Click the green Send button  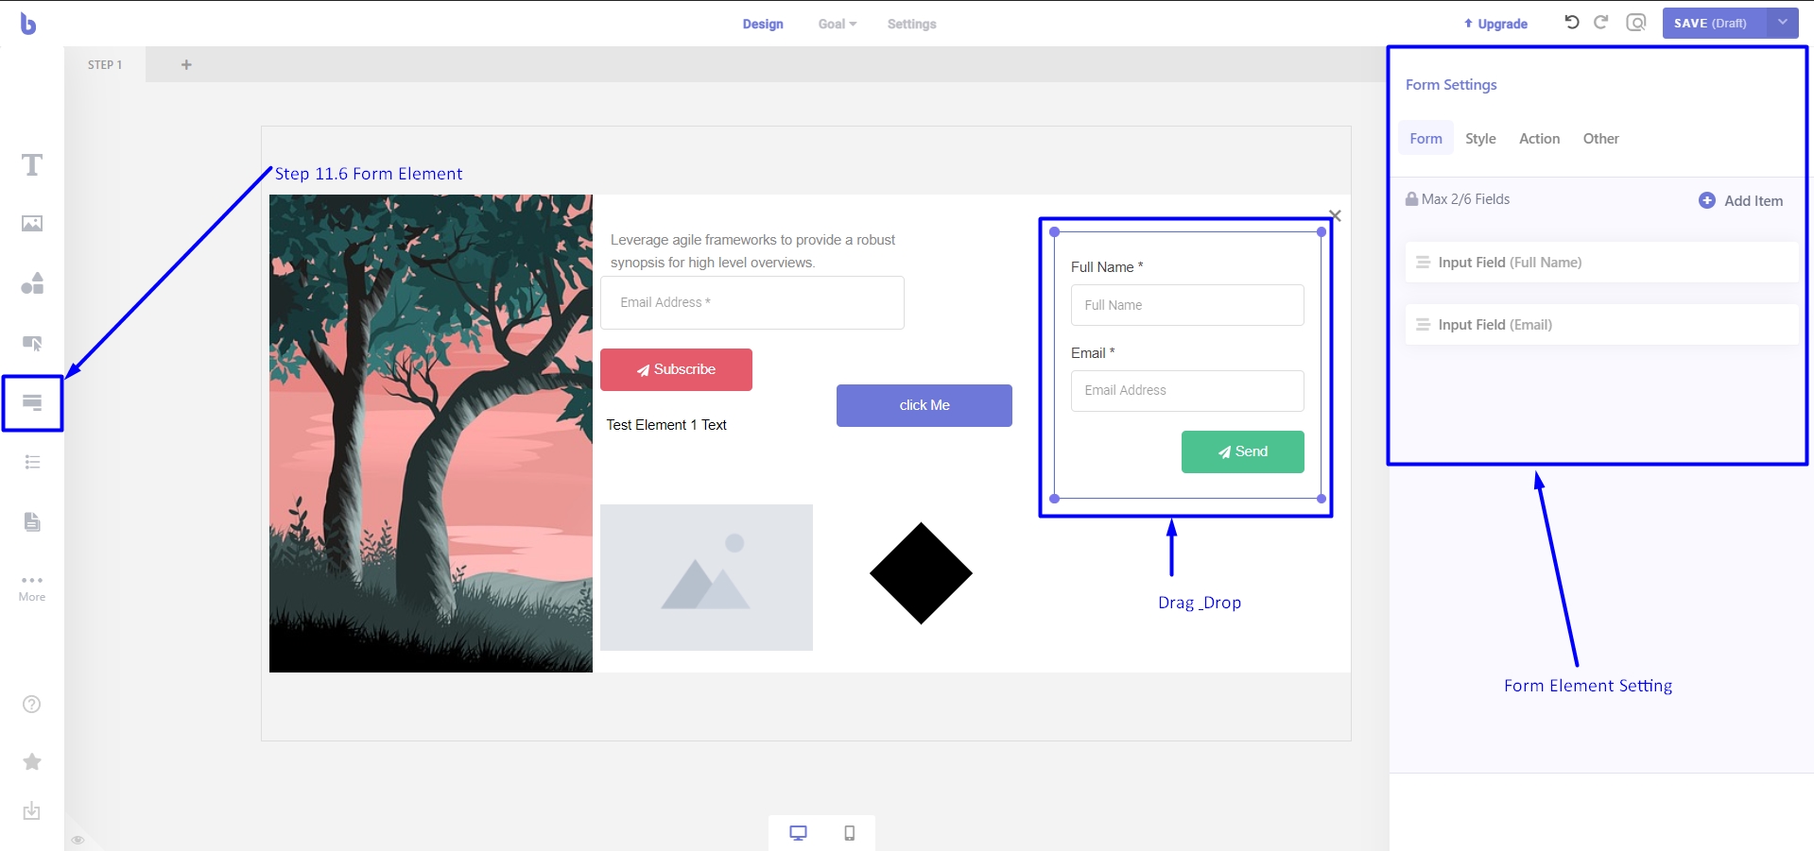pyautogui.click(x=1243, y=451)
